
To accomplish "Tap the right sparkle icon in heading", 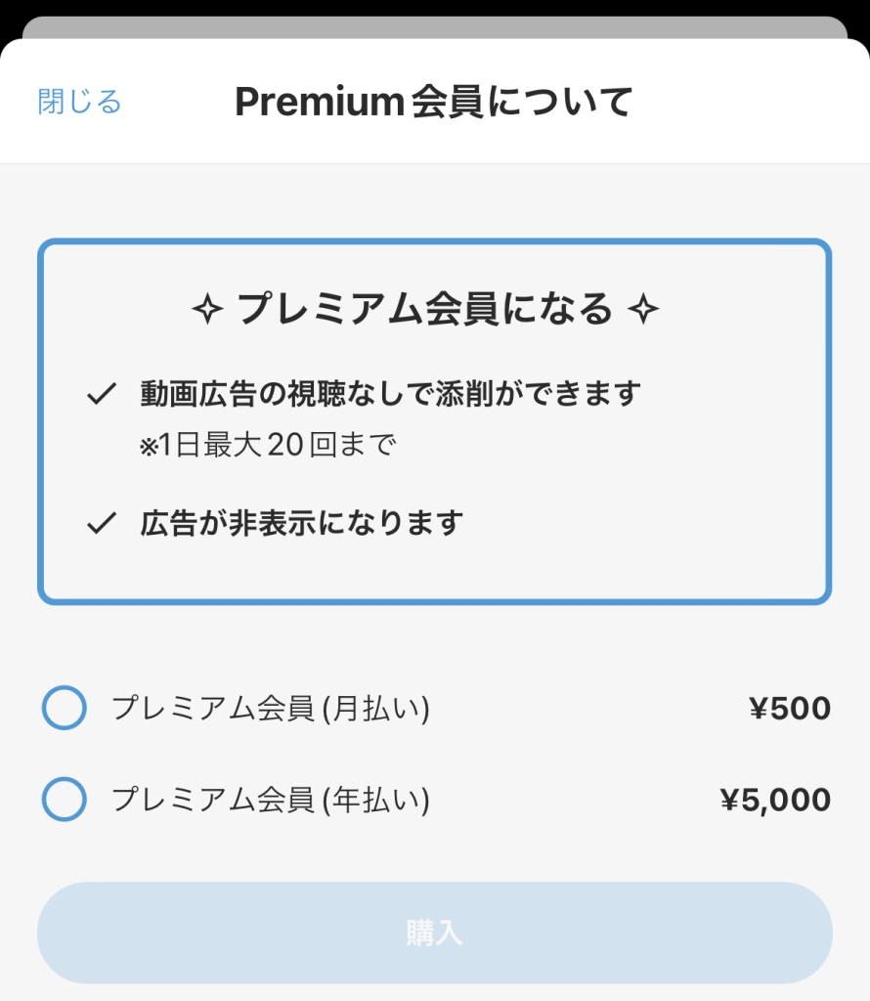I will (x=643, y=310).
